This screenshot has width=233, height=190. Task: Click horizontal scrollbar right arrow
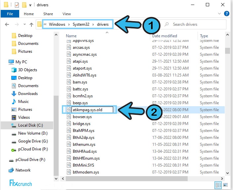tap(222, 178)
